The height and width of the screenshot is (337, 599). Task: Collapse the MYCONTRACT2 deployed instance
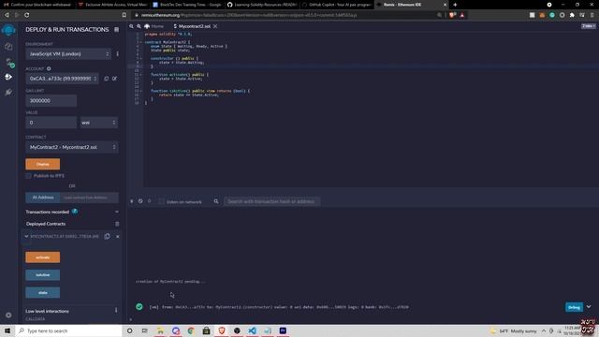tap(26, 237)
